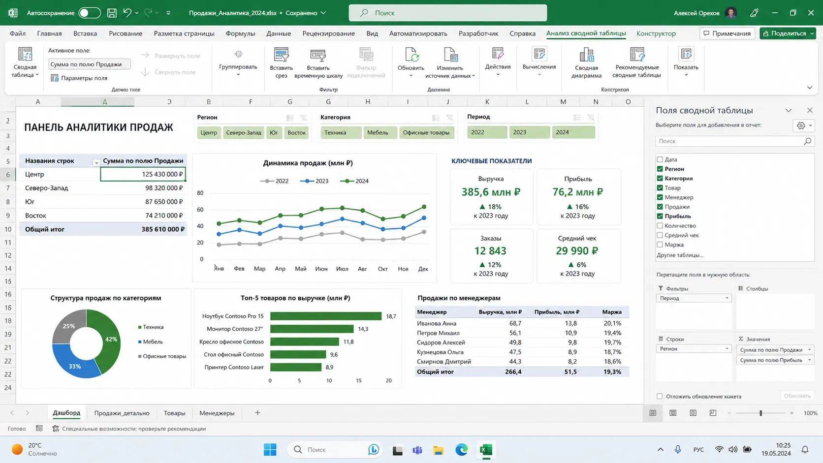Toggle the Автосохранение switch
This screenshot has width=823, height=463.
click(89, 13)
